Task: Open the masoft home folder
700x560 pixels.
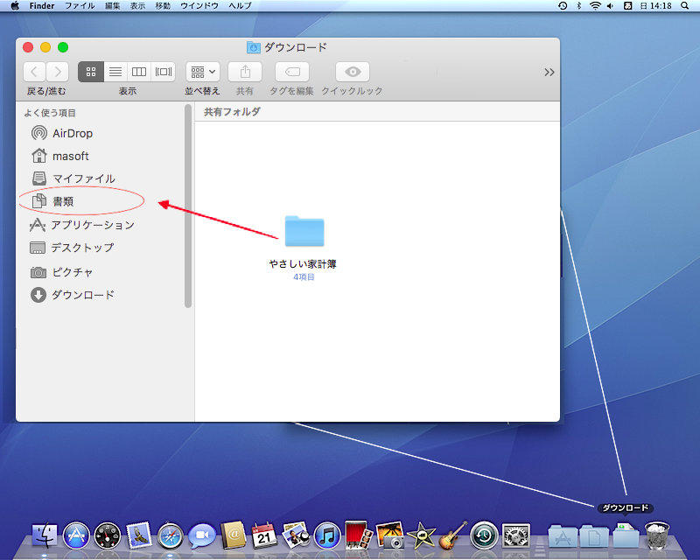Action: tap(60, 156)
